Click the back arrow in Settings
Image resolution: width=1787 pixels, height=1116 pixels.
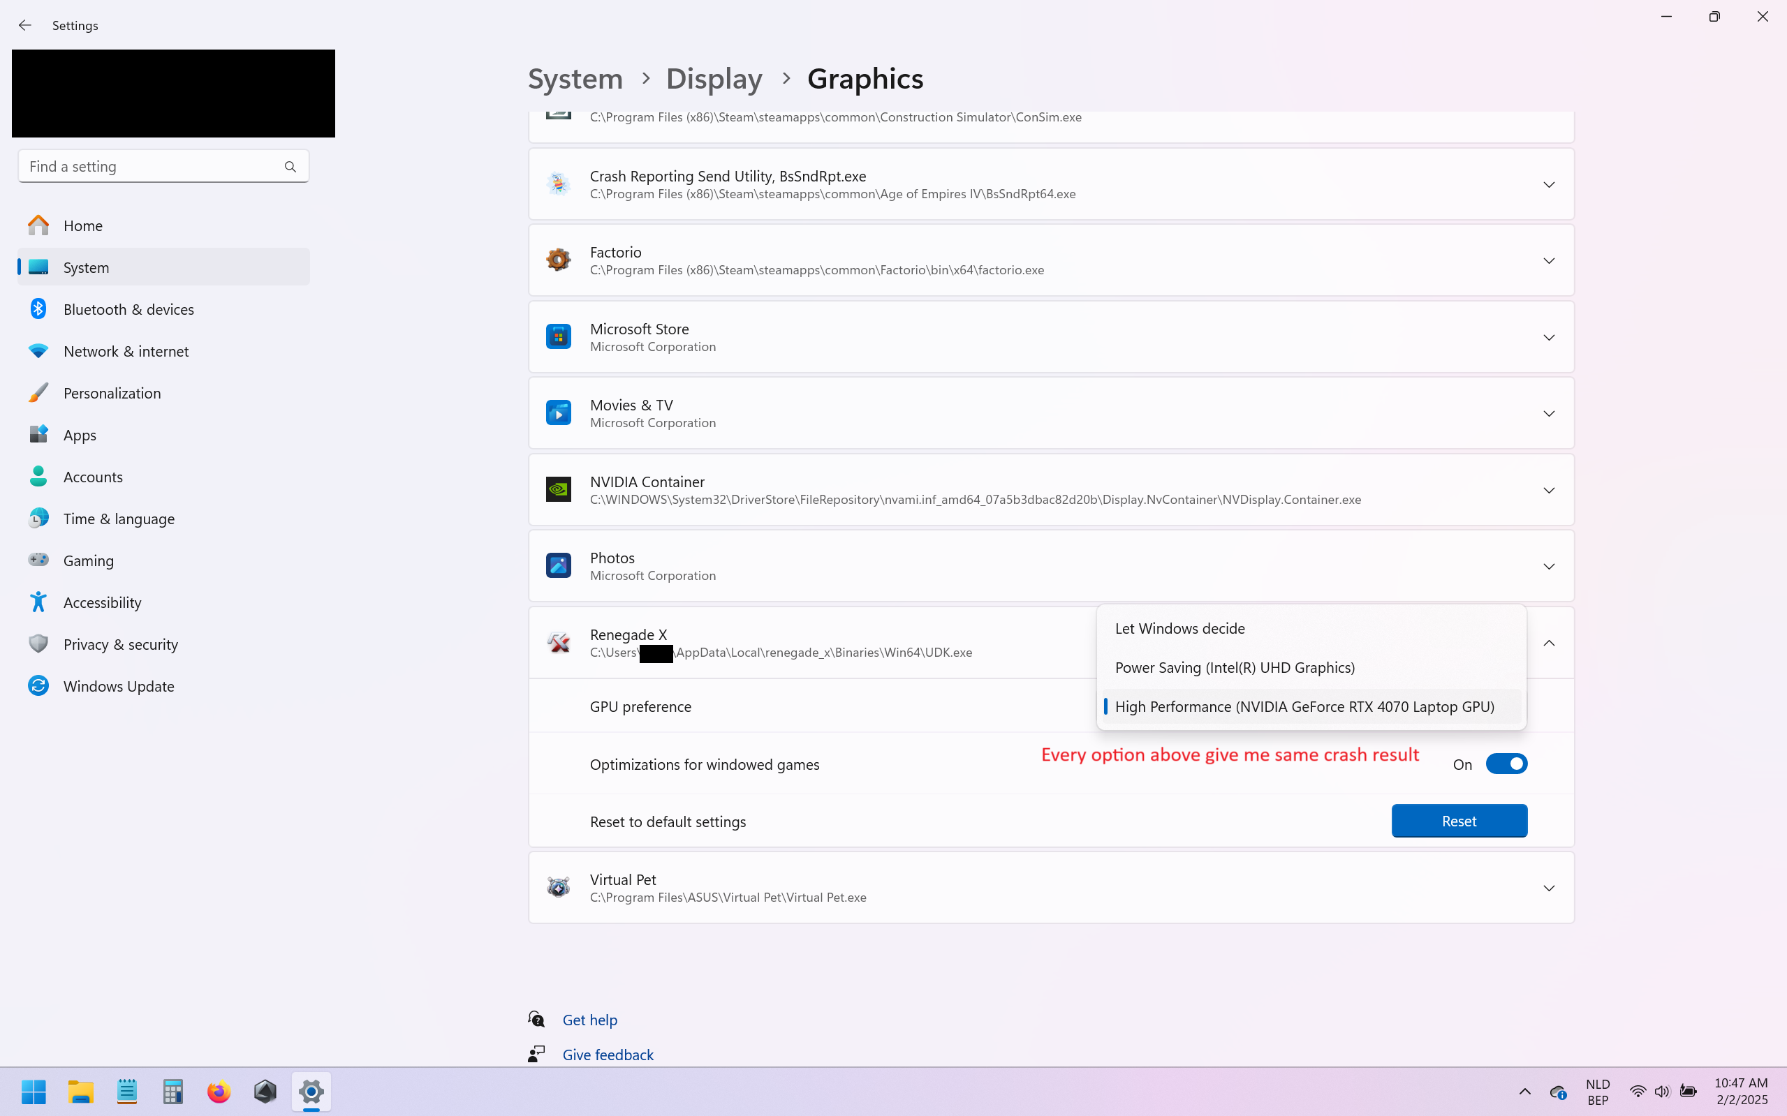[24, 25]
